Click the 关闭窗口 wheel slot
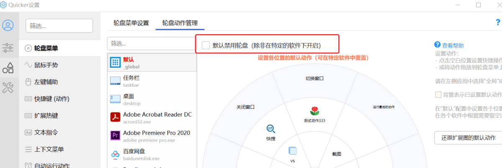 [246, 107]
